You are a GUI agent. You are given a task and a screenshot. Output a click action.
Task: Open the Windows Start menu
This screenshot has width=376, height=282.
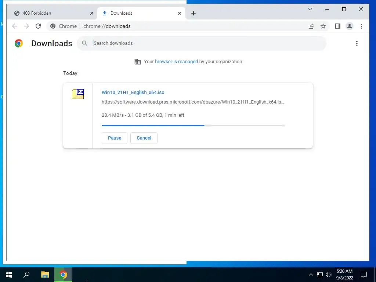(x=9, y=275)
